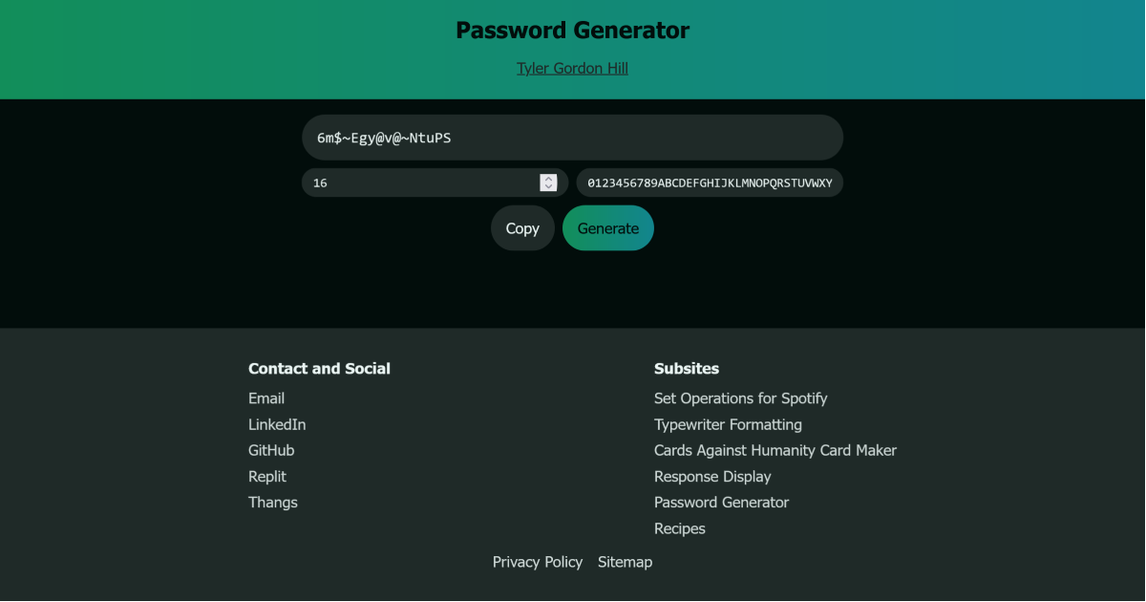Screen dimensions: 1146x602
Task: Open the Recipes subsite
Action: coord(679,528)
